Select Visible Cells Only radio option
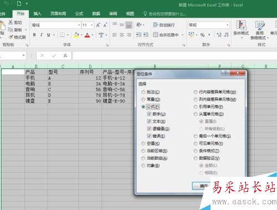The width and height of the screenshot is (277, 210). [x=208, y=143]
